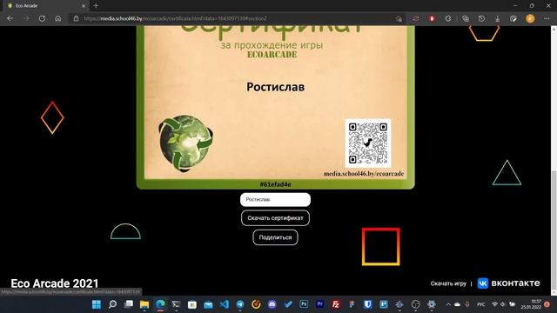Click the Скачать сертификат button
Screen dimensions: 557x313
(x=275, y=218)
